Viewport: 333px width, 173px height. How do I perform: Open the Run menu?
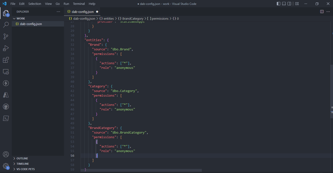click(66, 4)
